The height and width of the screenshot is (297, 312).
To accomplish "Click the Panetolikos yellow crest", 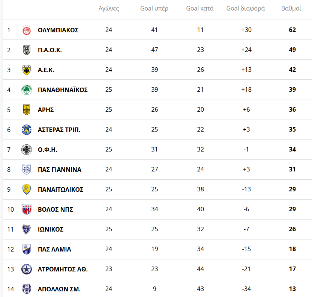I will point(27,189).
